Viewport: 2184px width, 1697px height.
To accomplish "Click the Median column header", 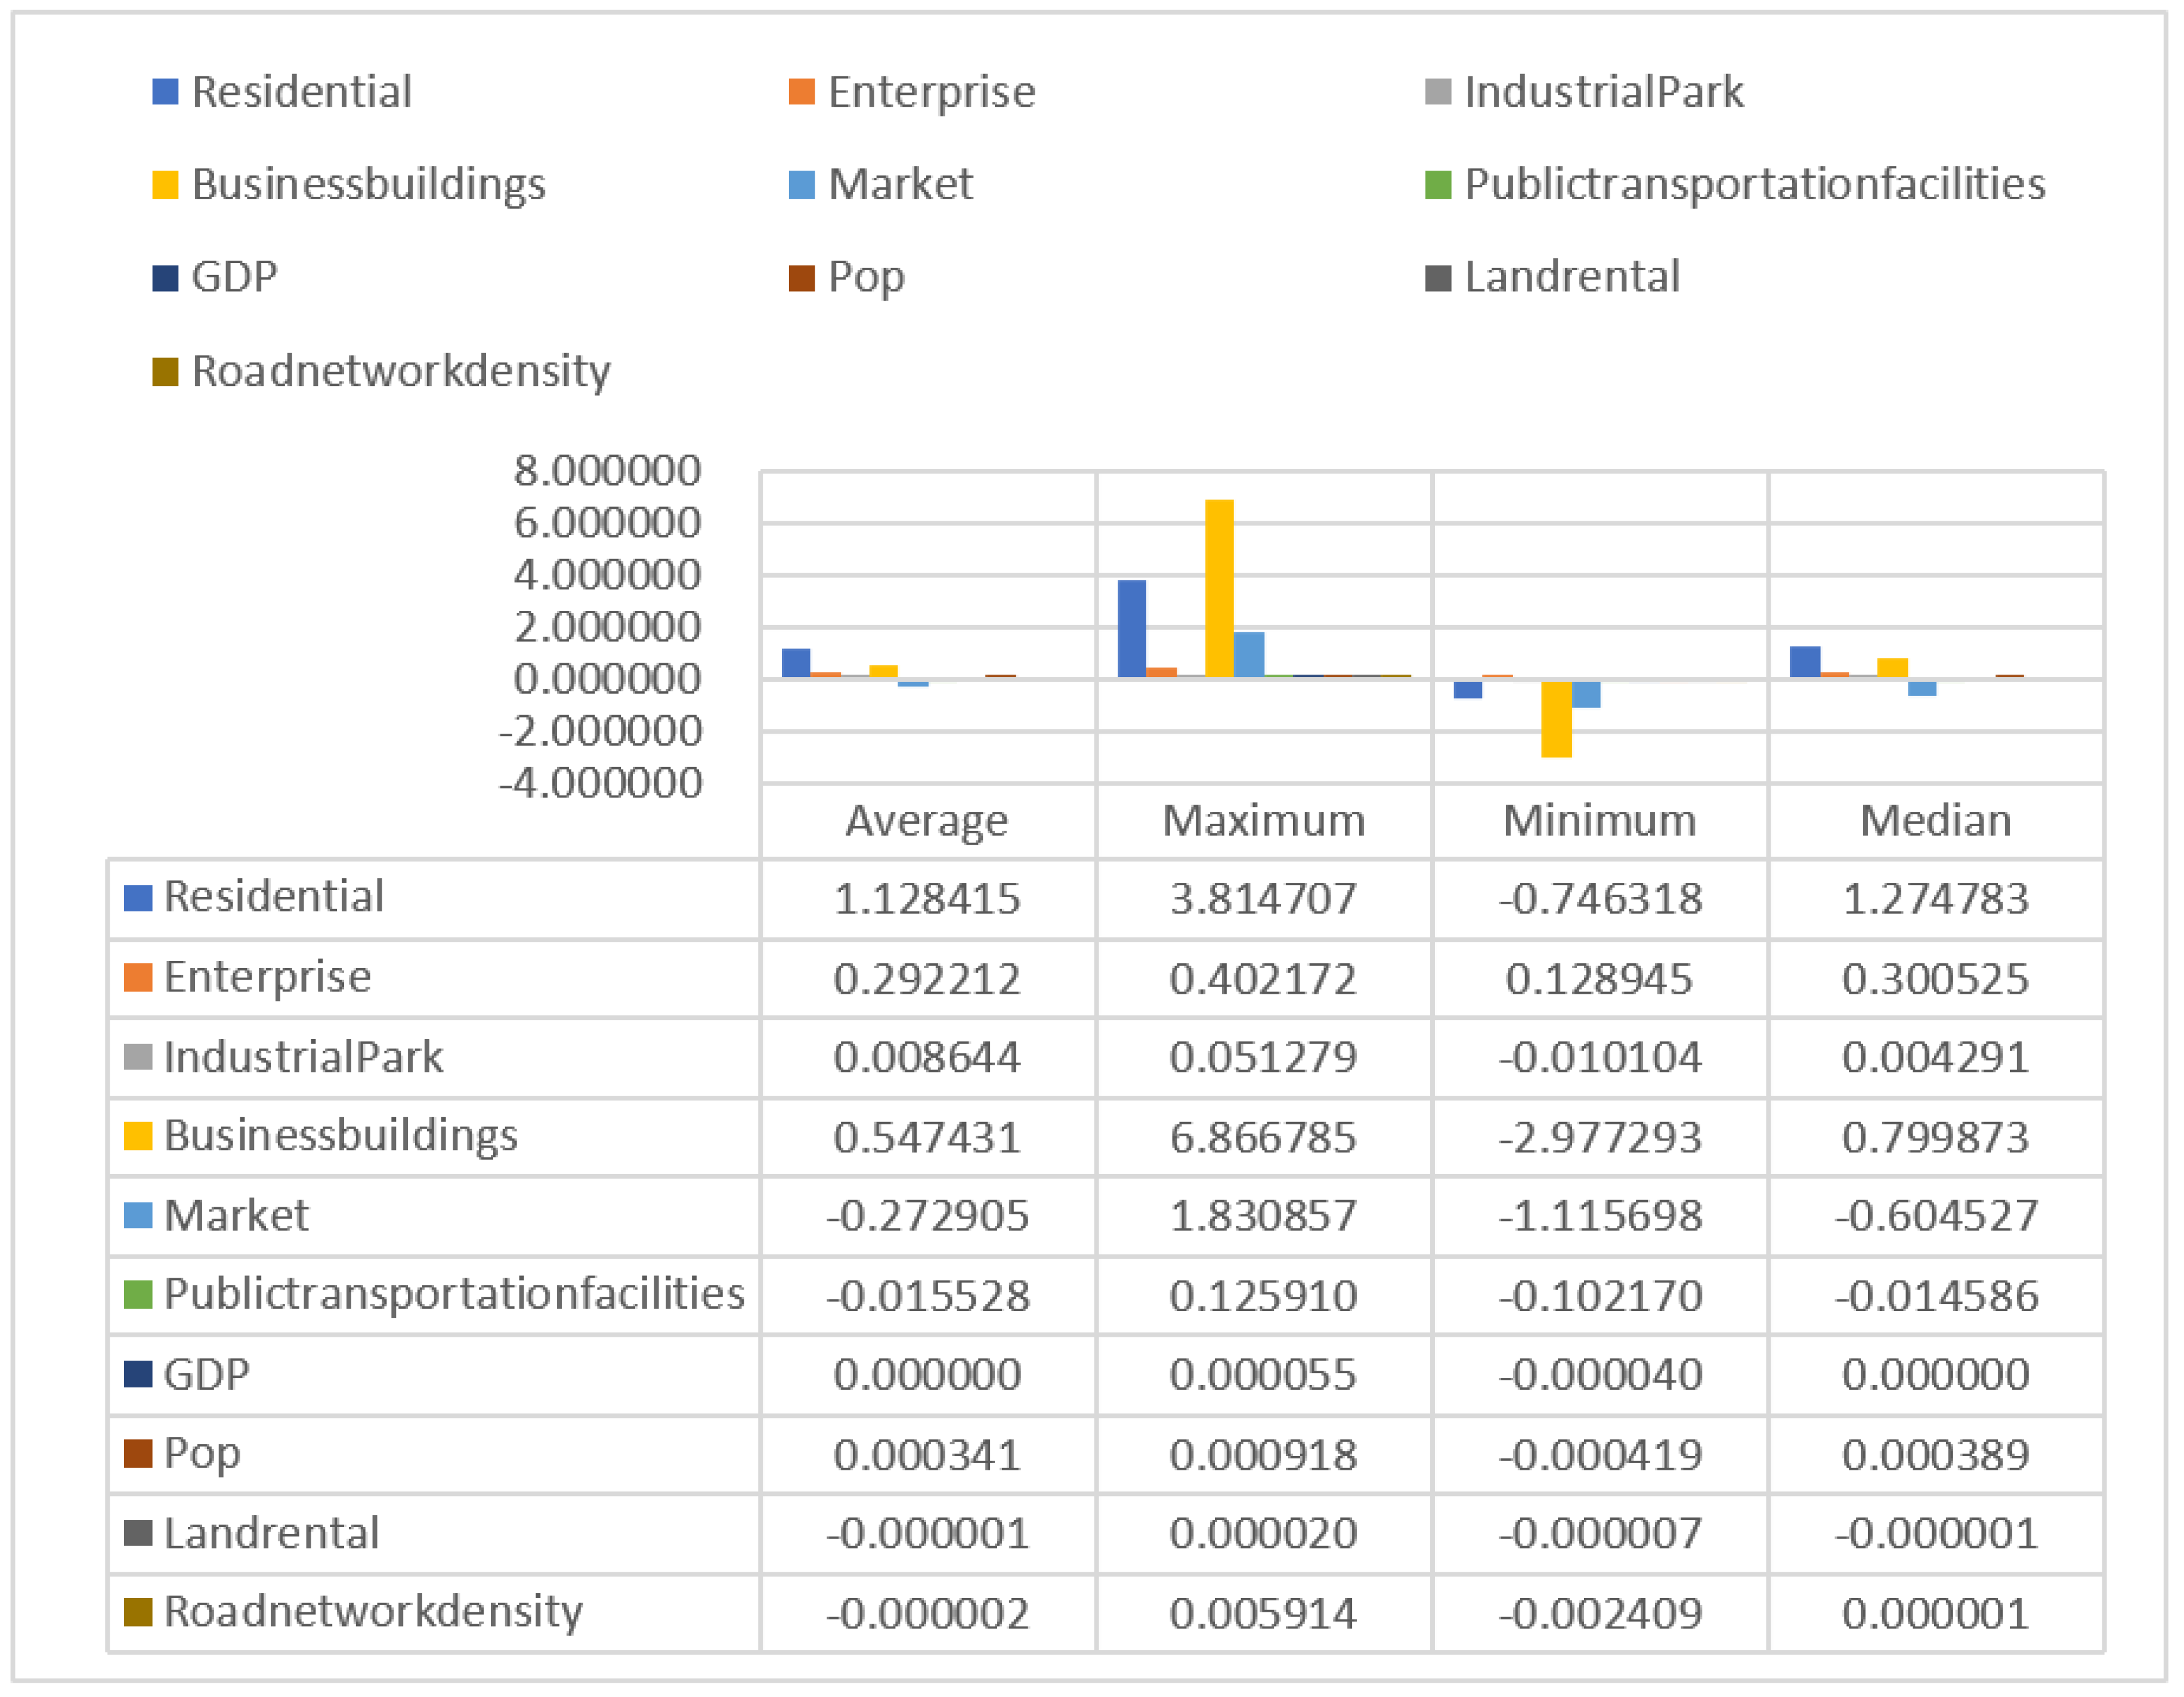I will (x=1935, y=821).
